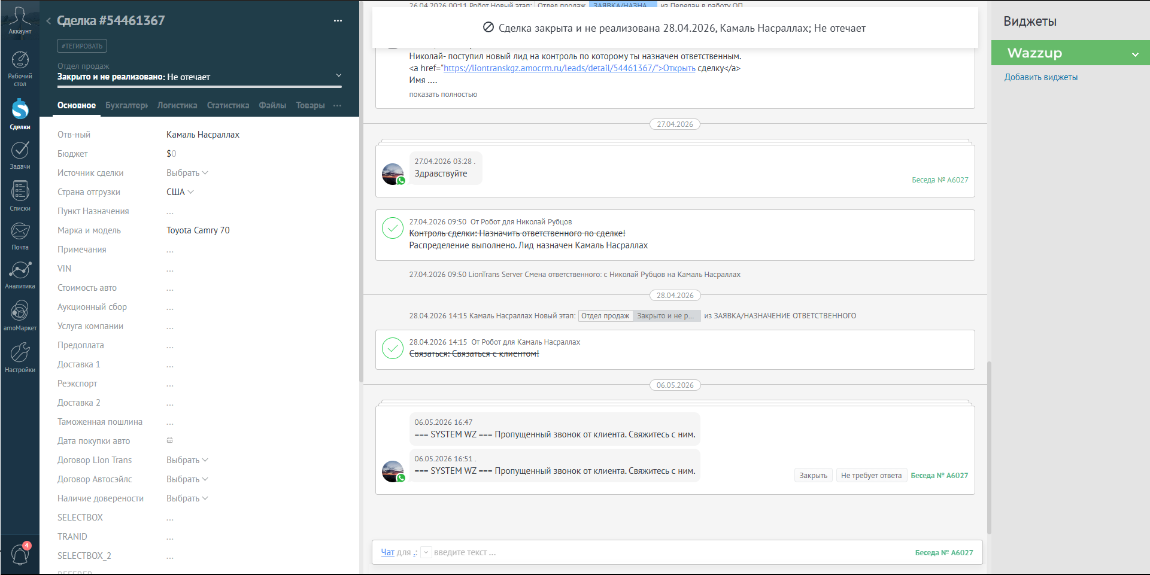The image size is (1150, 575).
Task: Edit the Бюджет $0 field
Action: pos(171,154)
